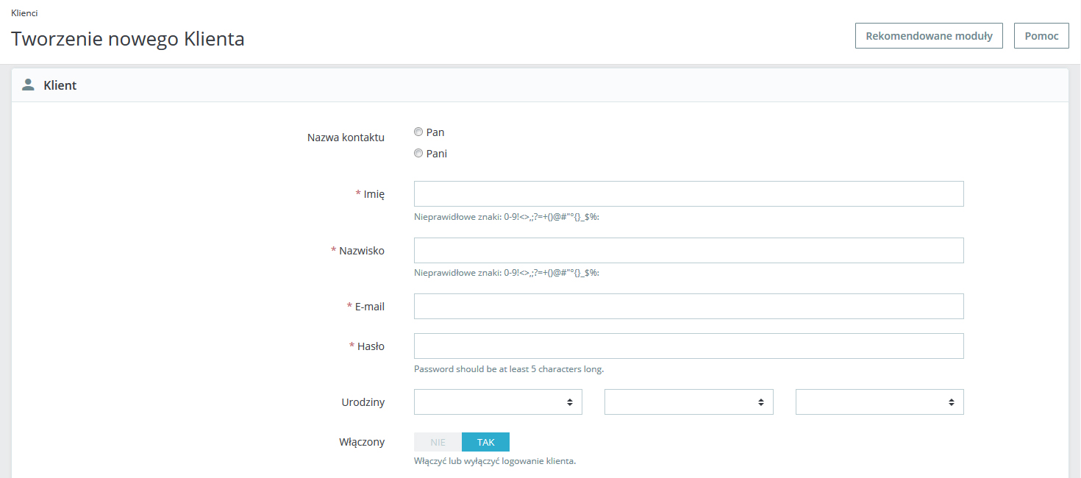Open the last Urodziny dropdown
1081x478 pixels.
tap(879, 402)
